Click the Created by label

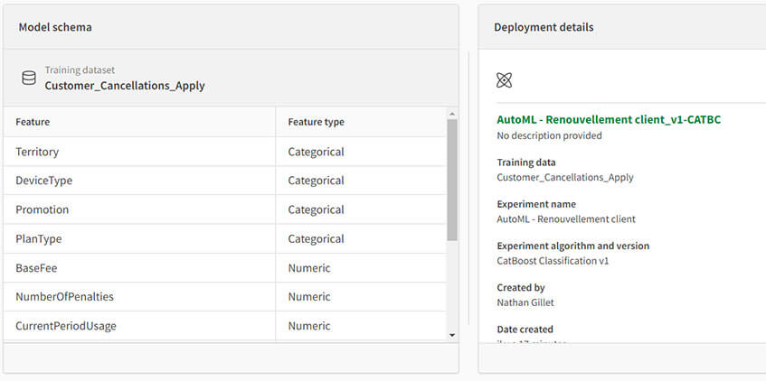(521, 288)
